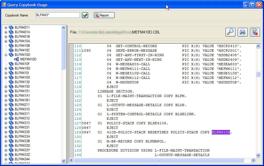Viewport: 264px width, 166px height.
Task: Click the LINKAGE SECTION line 120
Action: (116, 91)
